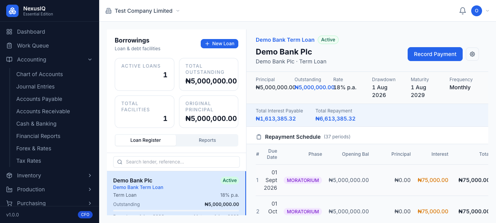Click Record Payment button

(x=435, y=54)
